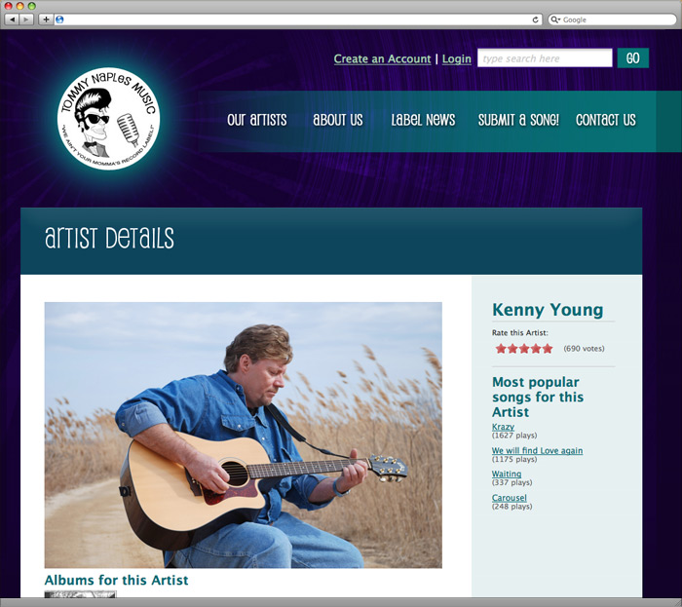
Task: Select the third rating star
Action: click(524, 348)
